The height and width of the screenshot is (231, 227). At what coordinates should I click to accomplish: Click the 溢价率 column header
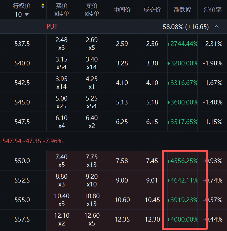[213, 10]
